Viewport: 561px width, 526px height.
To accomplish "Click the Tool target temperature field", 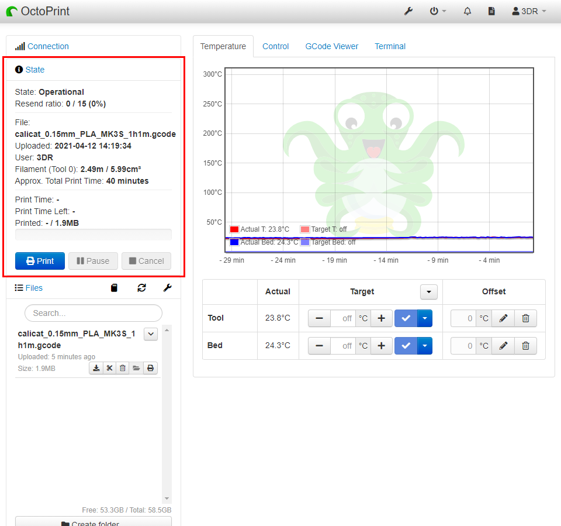I will pyautogui.click(x=343, y=318).
